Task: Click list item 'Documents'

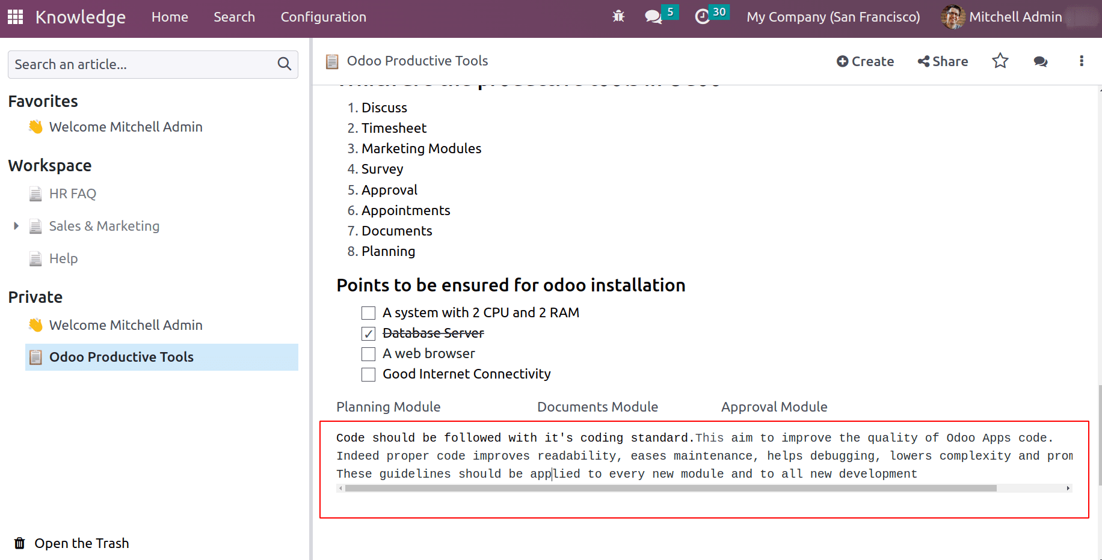Action: (397, 231)
